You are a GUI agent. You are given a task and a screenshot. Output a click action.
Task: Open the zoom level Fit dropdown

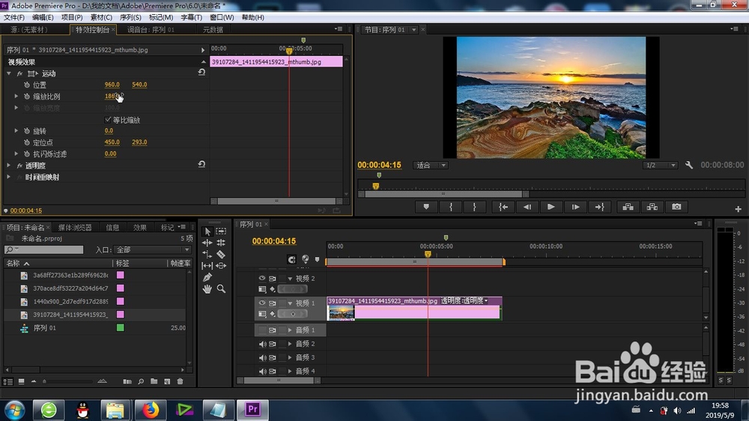tap(431, 166)
